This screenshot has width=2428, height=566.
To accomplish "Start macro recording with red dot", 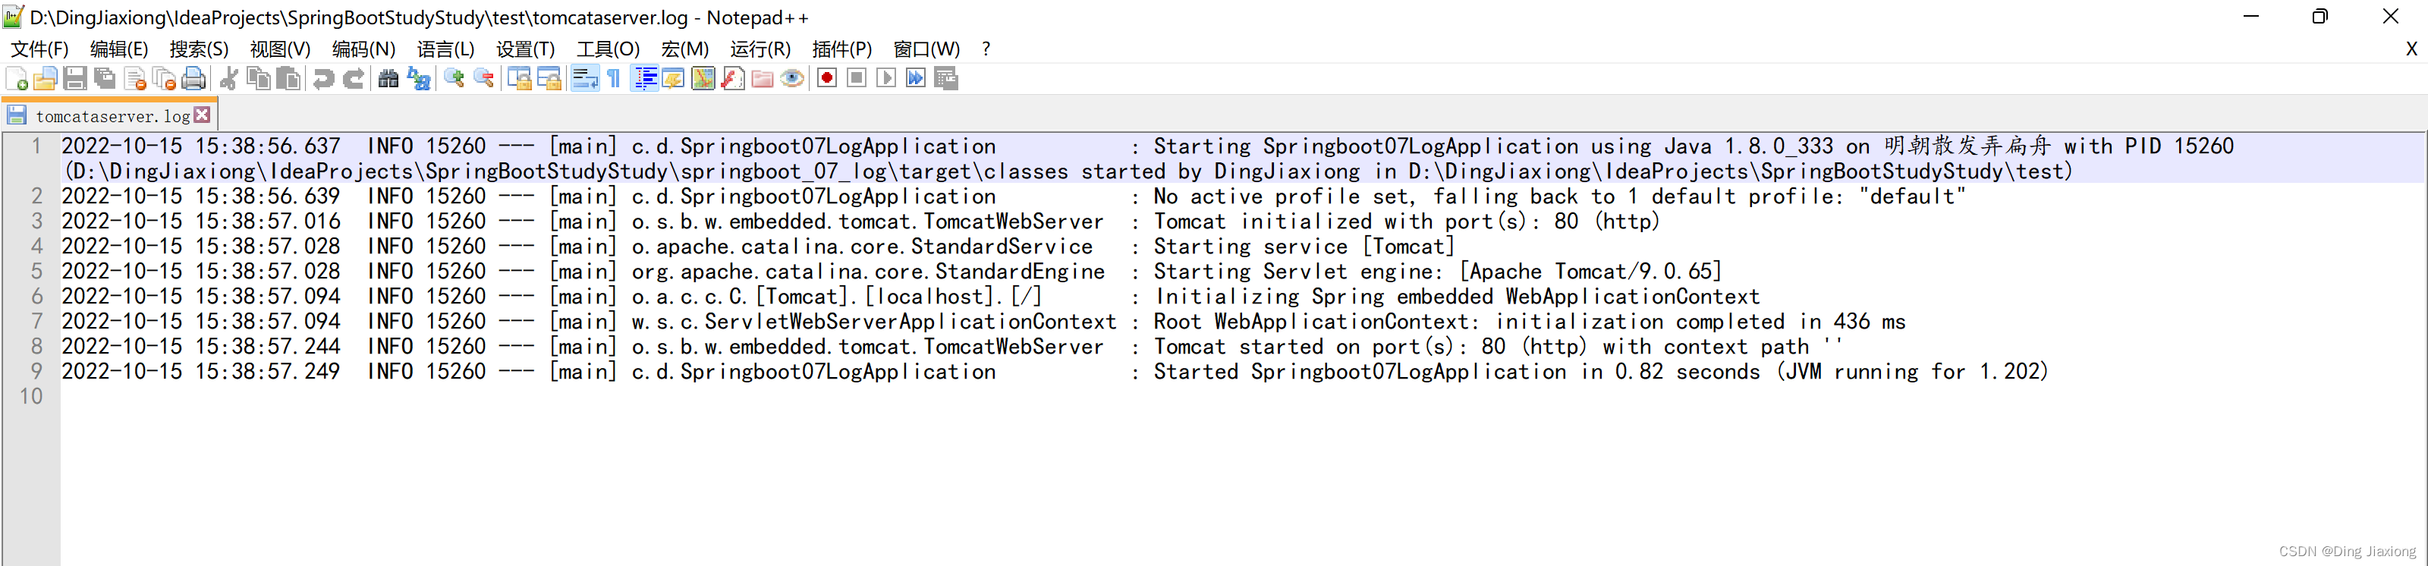I will tap(826, 78).
